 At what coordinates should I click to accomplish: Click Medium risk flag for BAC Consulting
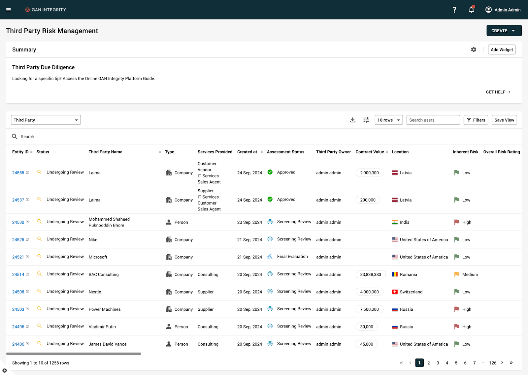click(x=457, y=274)
